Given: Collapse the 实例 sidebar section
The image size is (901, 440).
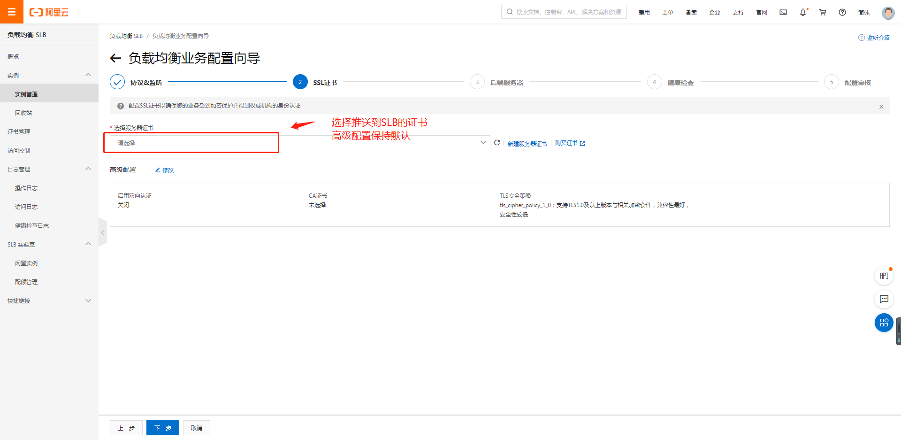Looking at the screenshot, I should 88,75.
